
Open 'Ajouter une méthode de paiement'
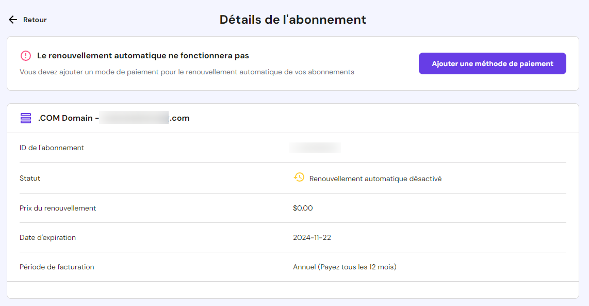(492, 63)
